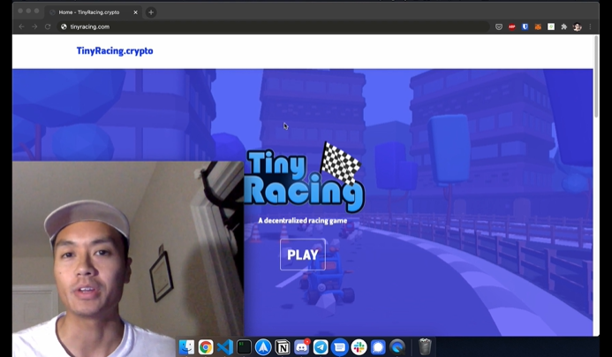612x357 pixels.
Task: Close the Home - TinyRacing.crypto tab
Action: click(x=135, y=12)
